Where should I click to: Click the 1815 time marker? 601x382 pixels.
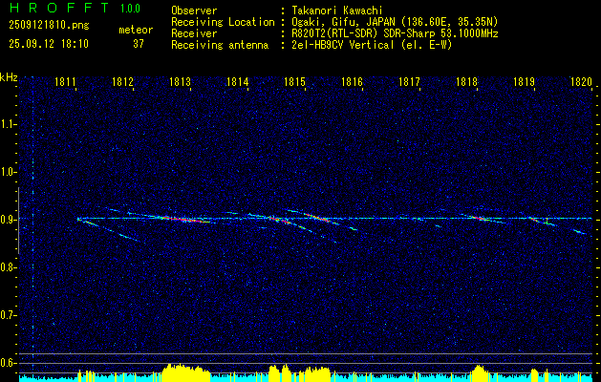(294, 81)
